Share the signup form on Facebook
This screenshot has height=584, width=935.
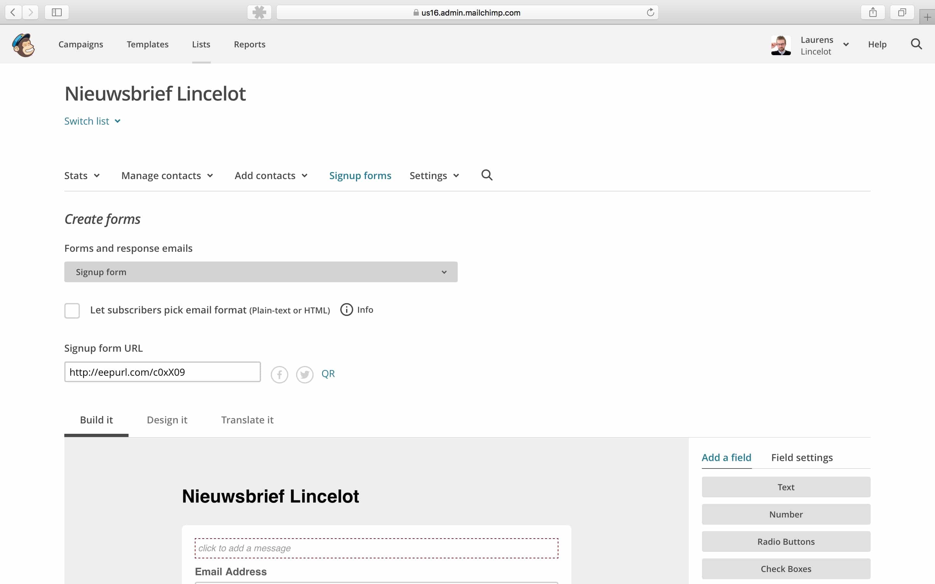click(279, 374)
